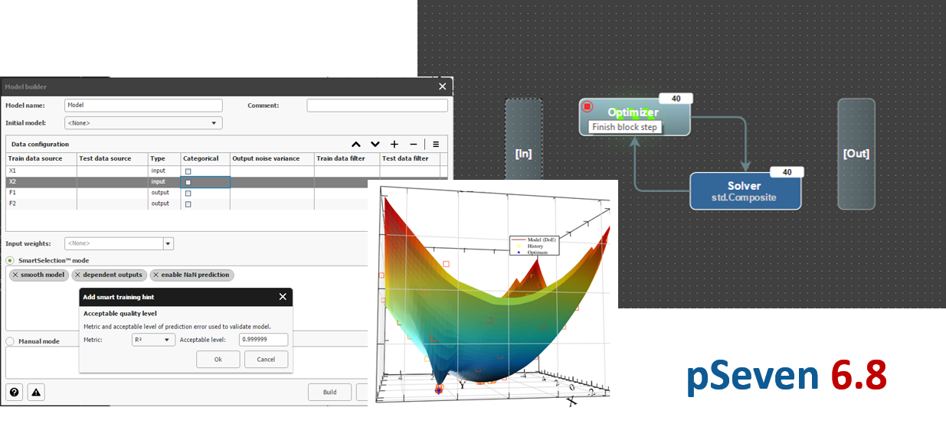Select the Optimizer block in workflow
Screen dimensions: 946x427
pyautogui.click(x=634, y=116)
